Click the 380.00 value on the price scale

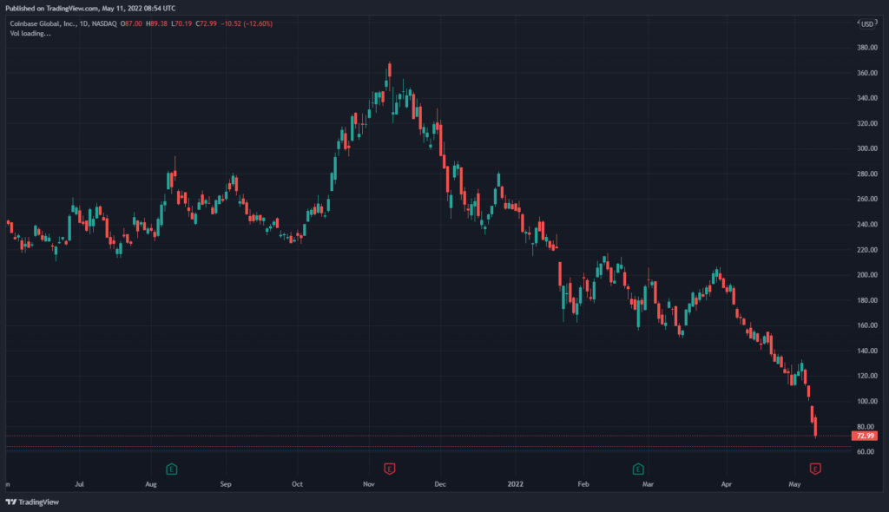coord(866,49)
